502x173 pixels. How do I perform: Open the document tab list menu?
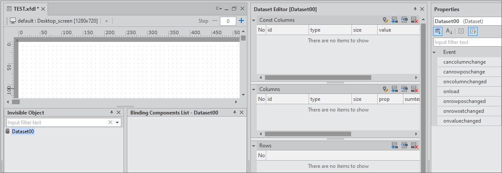(219, 9)
